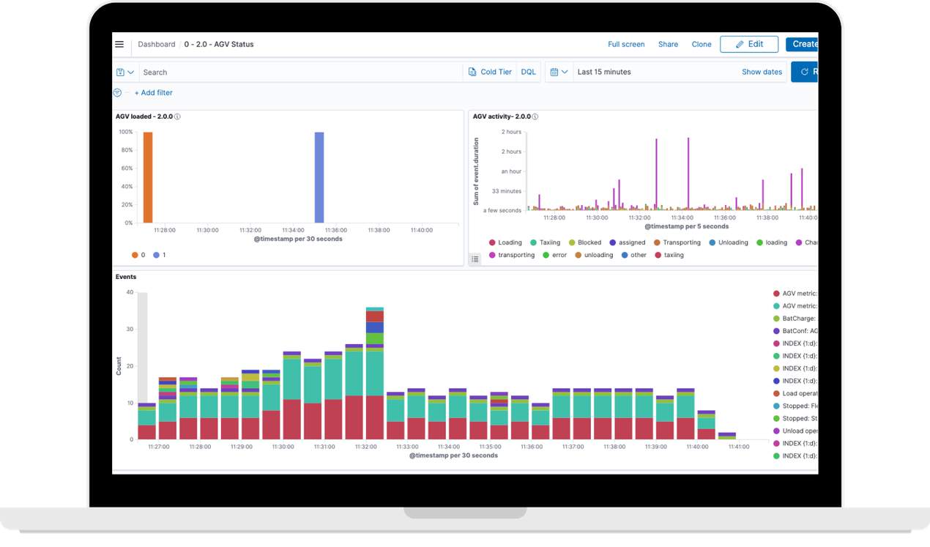Switch query language via DQL
The width and height of the screenshot is (930, 547).
[528, 72]
